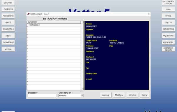This screenshot has height=112, width=177.
Task: Click the list scrollbar down arrow
Action: pyautogui.click(x=82, y=89)
